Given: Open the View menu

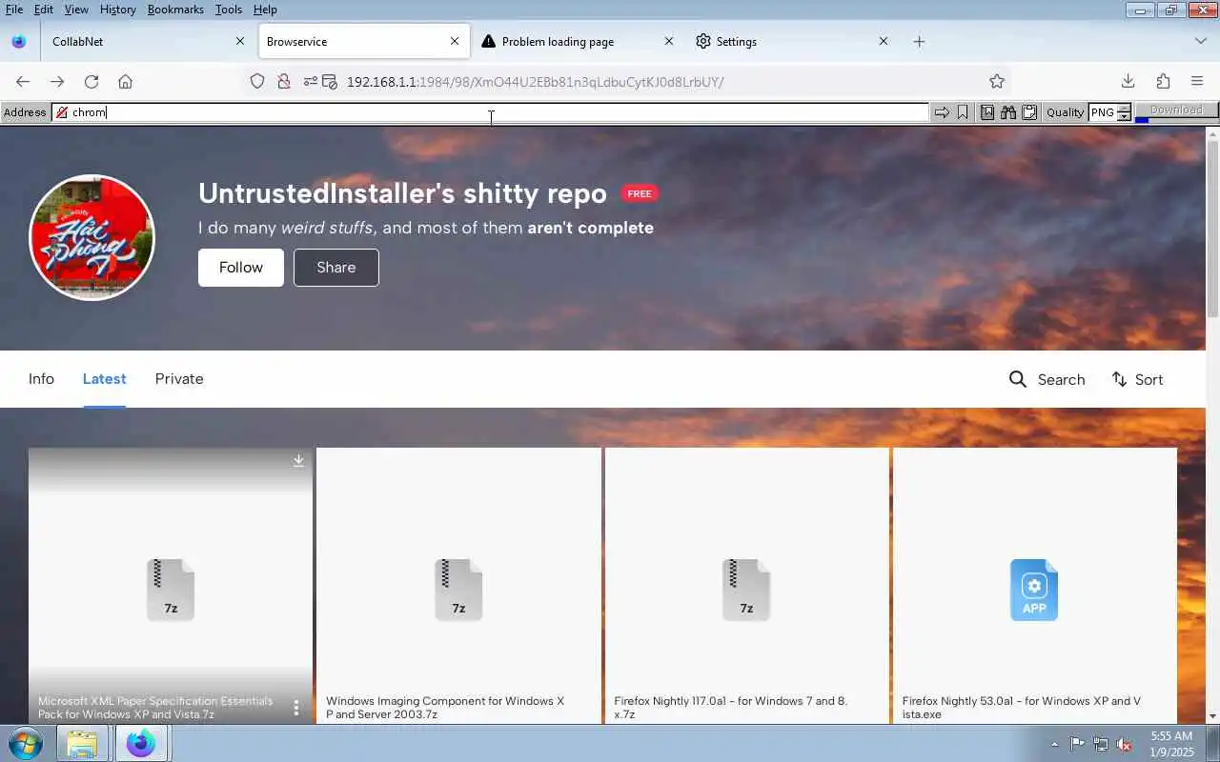Looking at the screenshot, I should (x=76, y=9).
